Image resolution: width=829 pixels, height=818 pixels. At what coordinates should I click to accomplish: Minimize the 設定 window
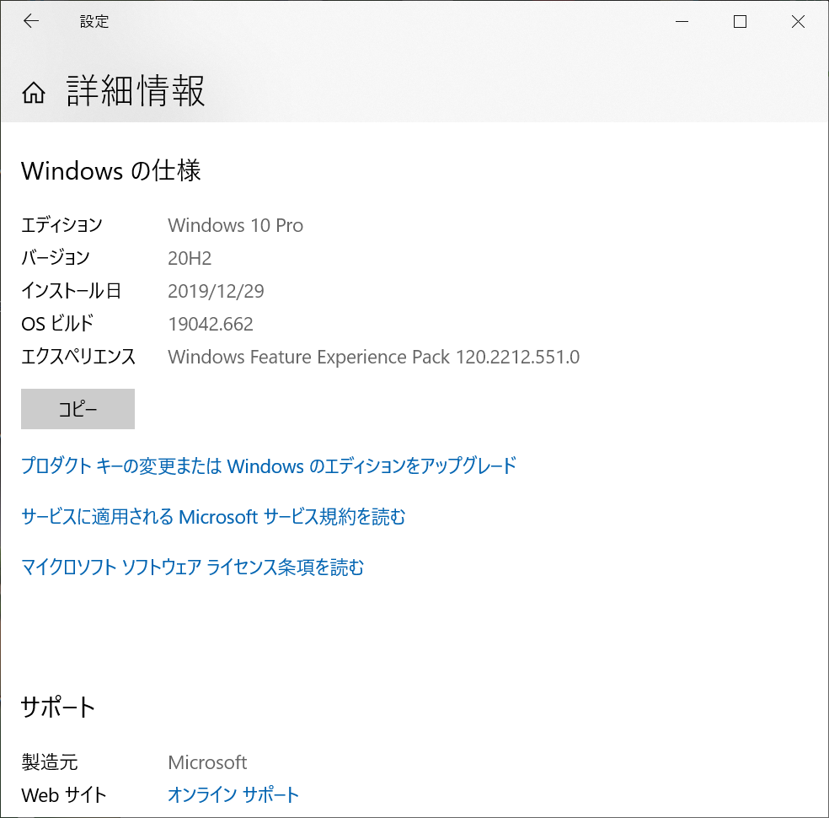pos(682,22)
